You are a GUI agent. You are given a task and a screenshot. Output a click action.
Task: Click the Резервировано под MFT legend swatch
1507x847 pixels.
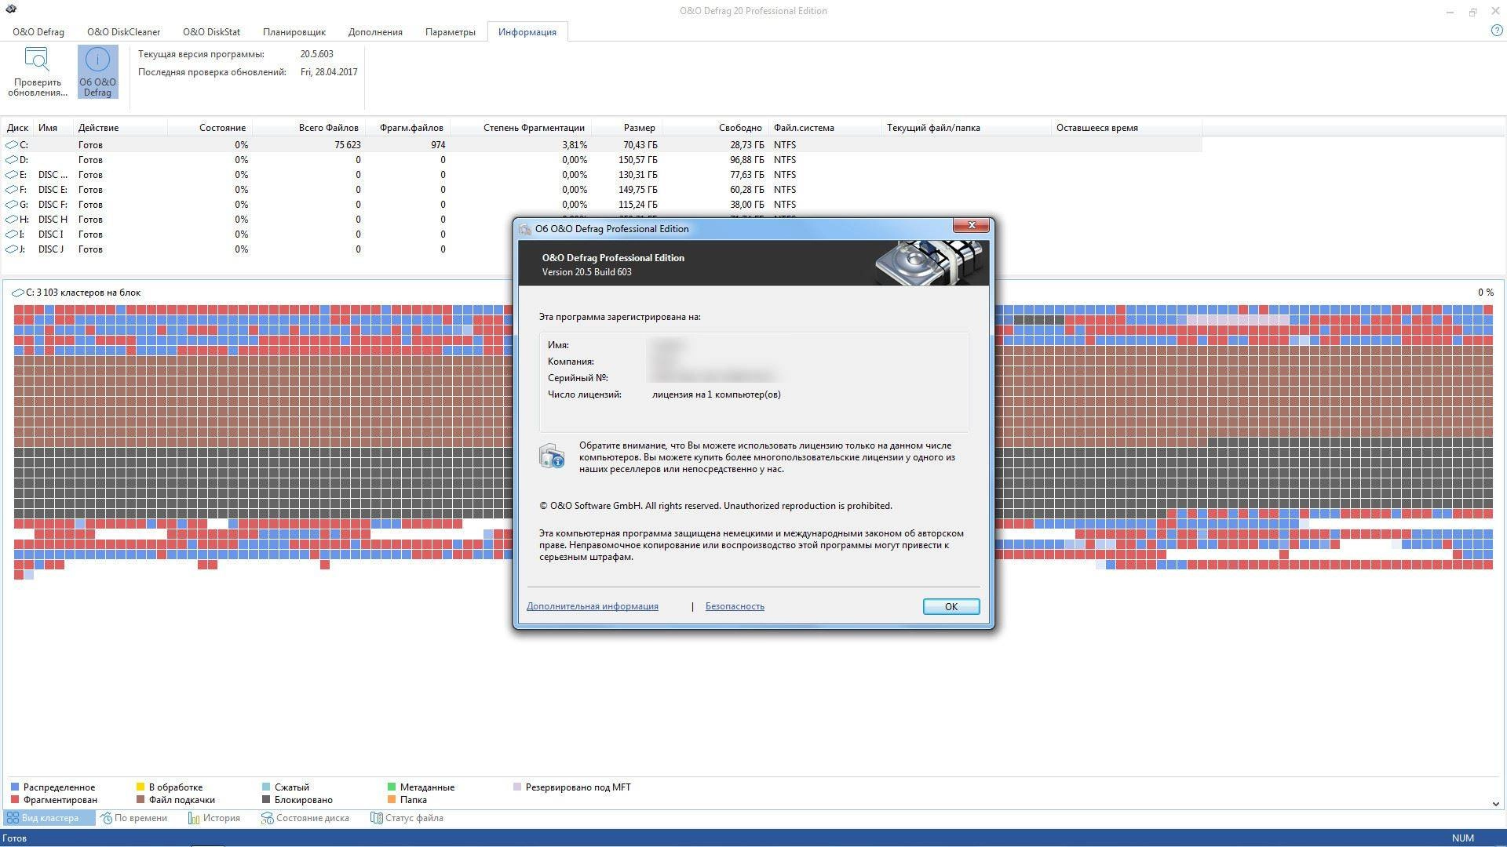click(517, 787)
